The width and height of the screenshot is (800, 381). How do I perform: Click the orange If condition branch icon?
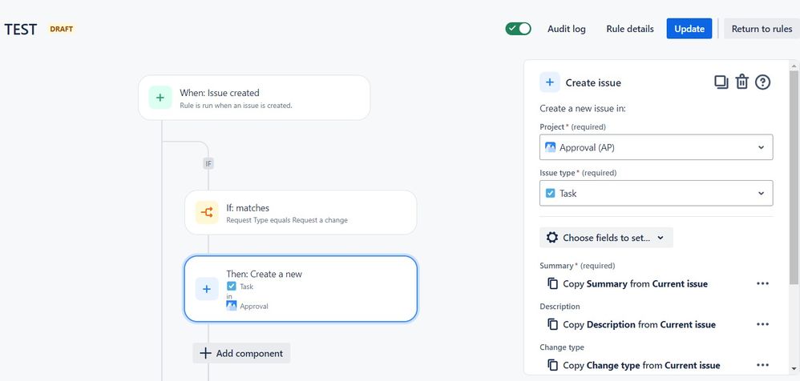click(x=207, y=212)
